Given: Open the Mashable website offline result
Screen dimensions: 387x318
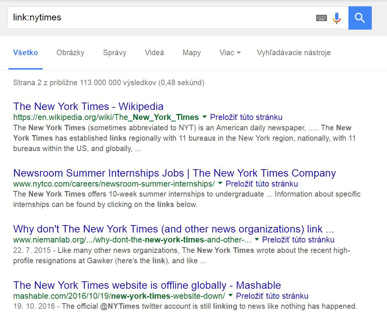Looking at the screenshot, I should pyautogui.click(x=147, y=285).
